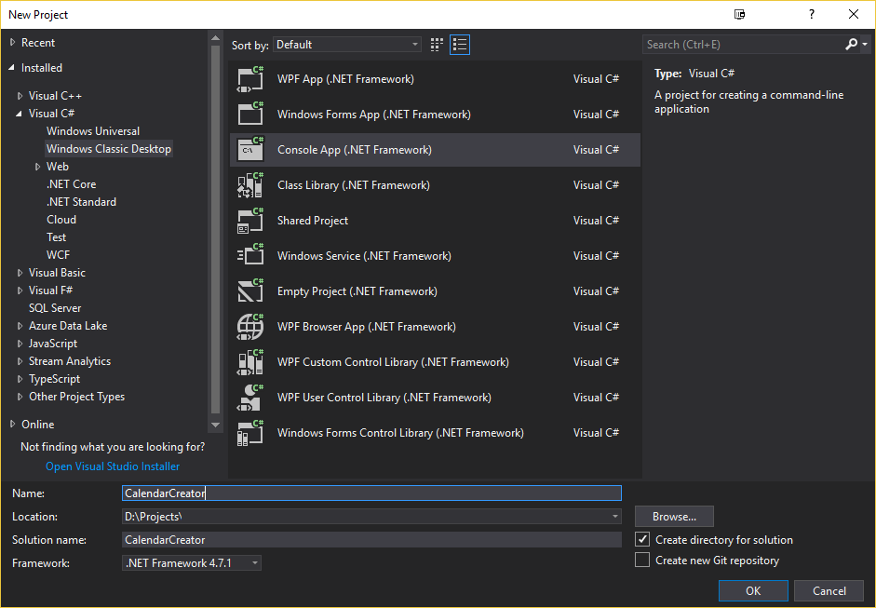Switch to small icons grid view
The height and width of the screenshot is (608, 876).
pyautogui.click(x=438, y=45)
